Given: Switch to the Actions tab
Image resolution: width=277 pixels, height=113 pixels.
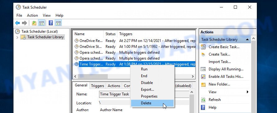Looking at the screenshot, I should [114, 86].
